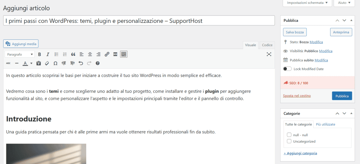The height and width of the screenshot is (164, 360).
Task: Open the text color dropdown arrow
Action: point(31,63)
